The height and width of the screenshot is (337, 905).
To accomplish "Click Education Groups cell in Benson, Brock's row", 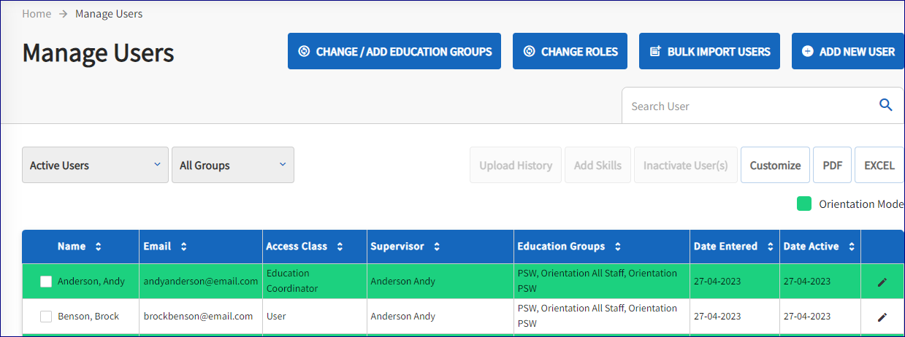I will [x=602, y=317].
